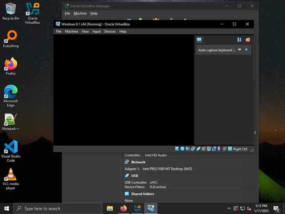Image resolution: width=285 pixels, height=214 pixels.
Task: Click the Shared folders section header in Manager
Action: coord(143,194)
